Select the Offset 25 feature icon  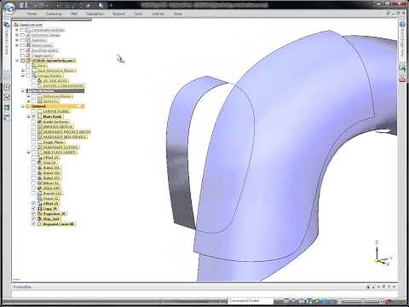tap(39, 204)
